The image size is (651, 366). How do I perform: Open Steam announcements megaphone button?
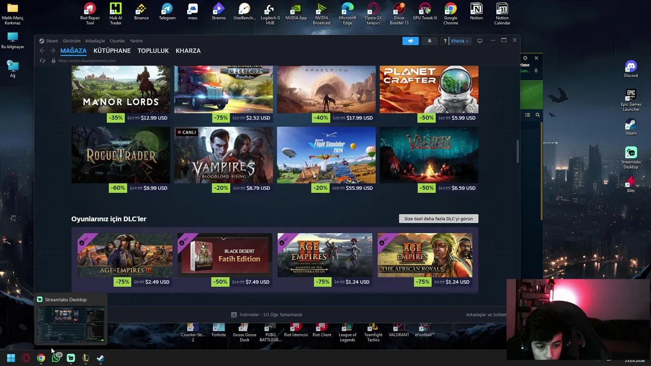410,41
